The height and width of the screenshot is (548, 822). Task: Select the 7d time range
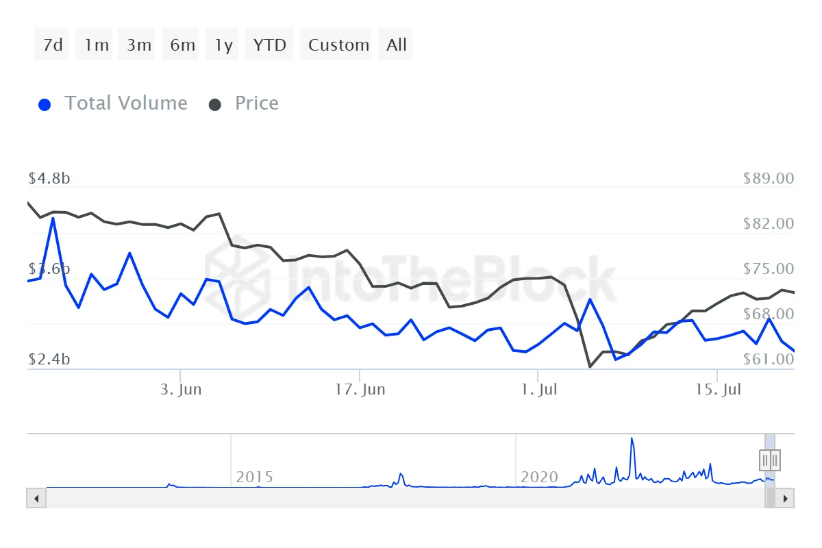(x=52, y=45)
